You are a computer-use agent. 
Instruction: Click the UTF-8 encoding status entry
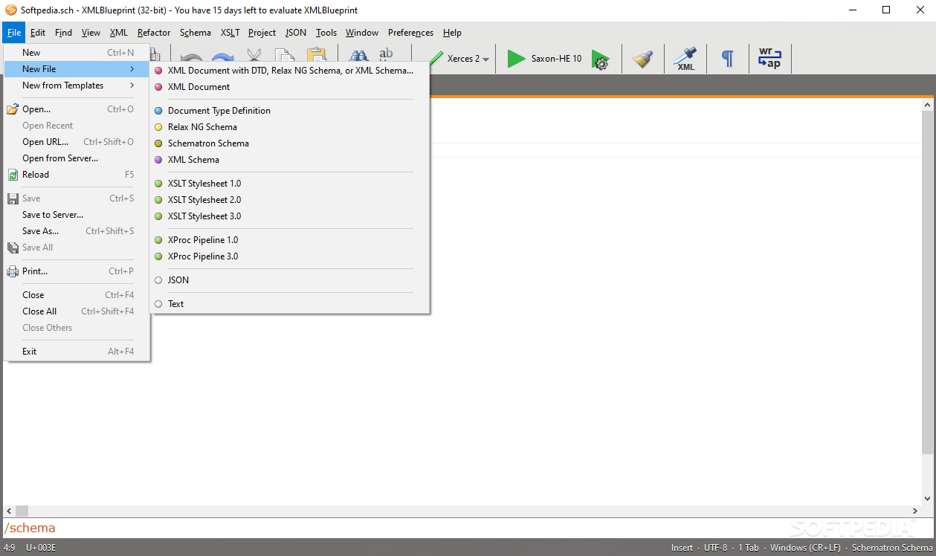tap(714, 548)
